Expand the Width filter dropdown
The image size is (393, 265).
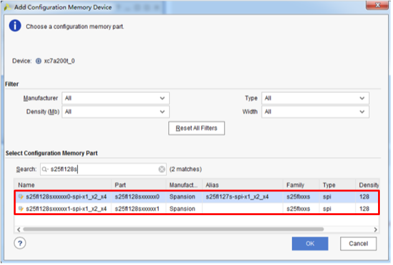click(315, 112)
